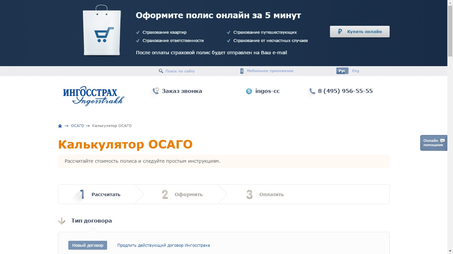Click the Заказ звонка link

pos(182,91)
